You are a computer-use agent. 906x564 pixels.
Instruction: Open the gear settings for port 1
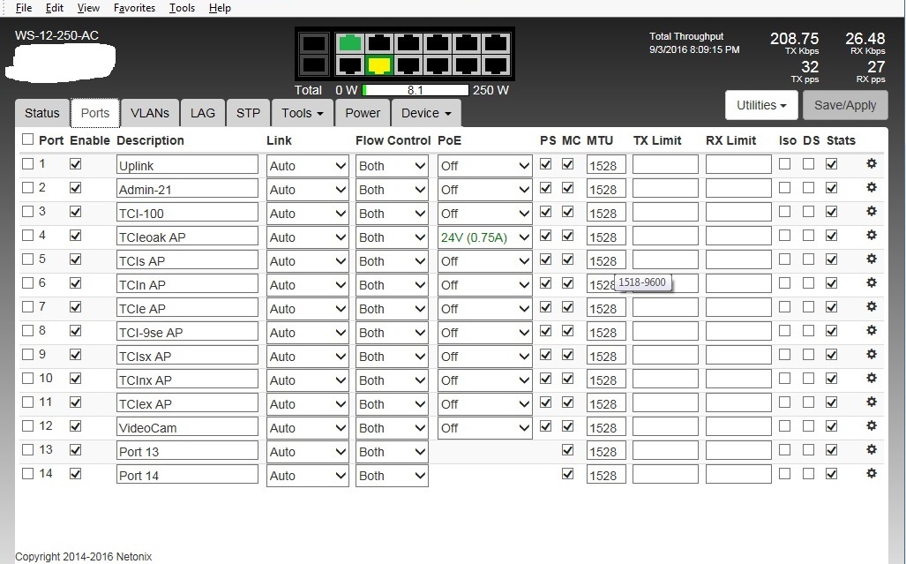pyautogui.click(x=872, y=163)
